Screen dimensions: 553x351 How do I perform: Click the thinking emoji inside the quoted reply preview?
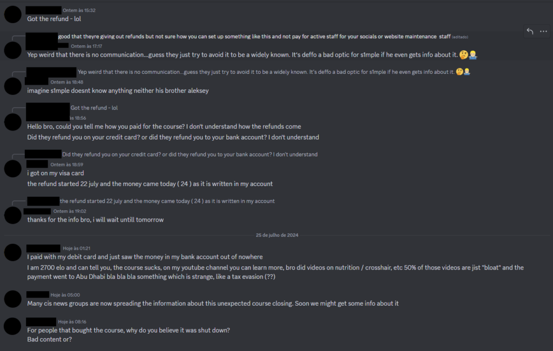tap(460, 71)
